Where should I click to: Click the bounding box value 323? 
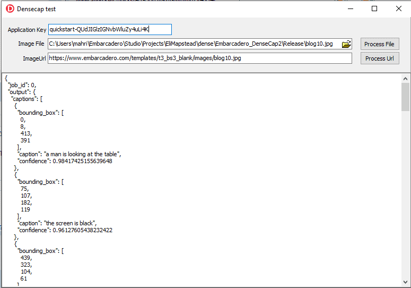pyautogui.click(x=26, y=265)
